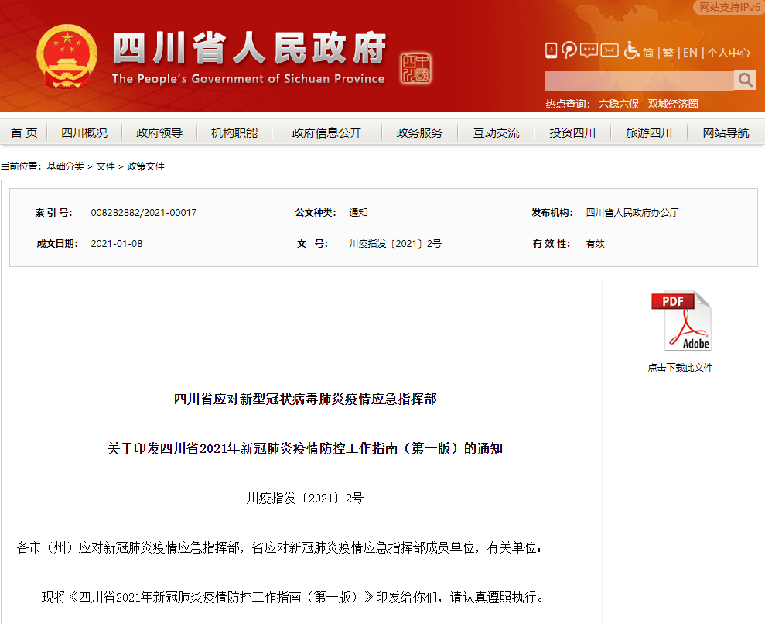Switch to traditional Chinese 繁
Screen dimensions: 765x624
[668, 53]
